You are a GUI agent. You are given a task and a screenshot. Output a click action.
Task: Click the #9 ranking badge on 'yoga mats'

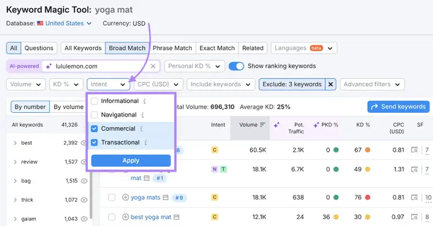pos(179,198)
